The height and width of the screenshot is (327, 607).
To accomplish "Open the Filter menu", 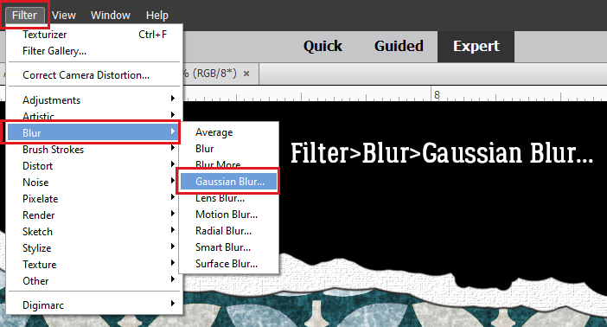I will [25, 15].
